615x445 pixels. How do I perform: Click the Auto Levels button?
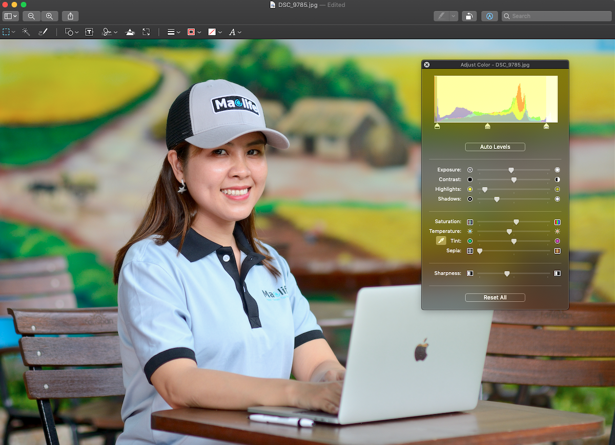click(x=495, y=147)
